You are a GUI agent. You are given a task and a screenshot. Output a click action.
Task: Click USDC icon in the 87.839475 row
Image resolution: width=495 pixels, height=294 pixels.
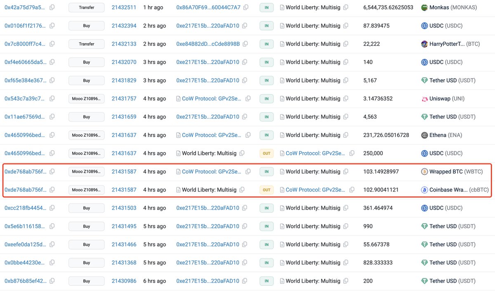click(424, 25)
